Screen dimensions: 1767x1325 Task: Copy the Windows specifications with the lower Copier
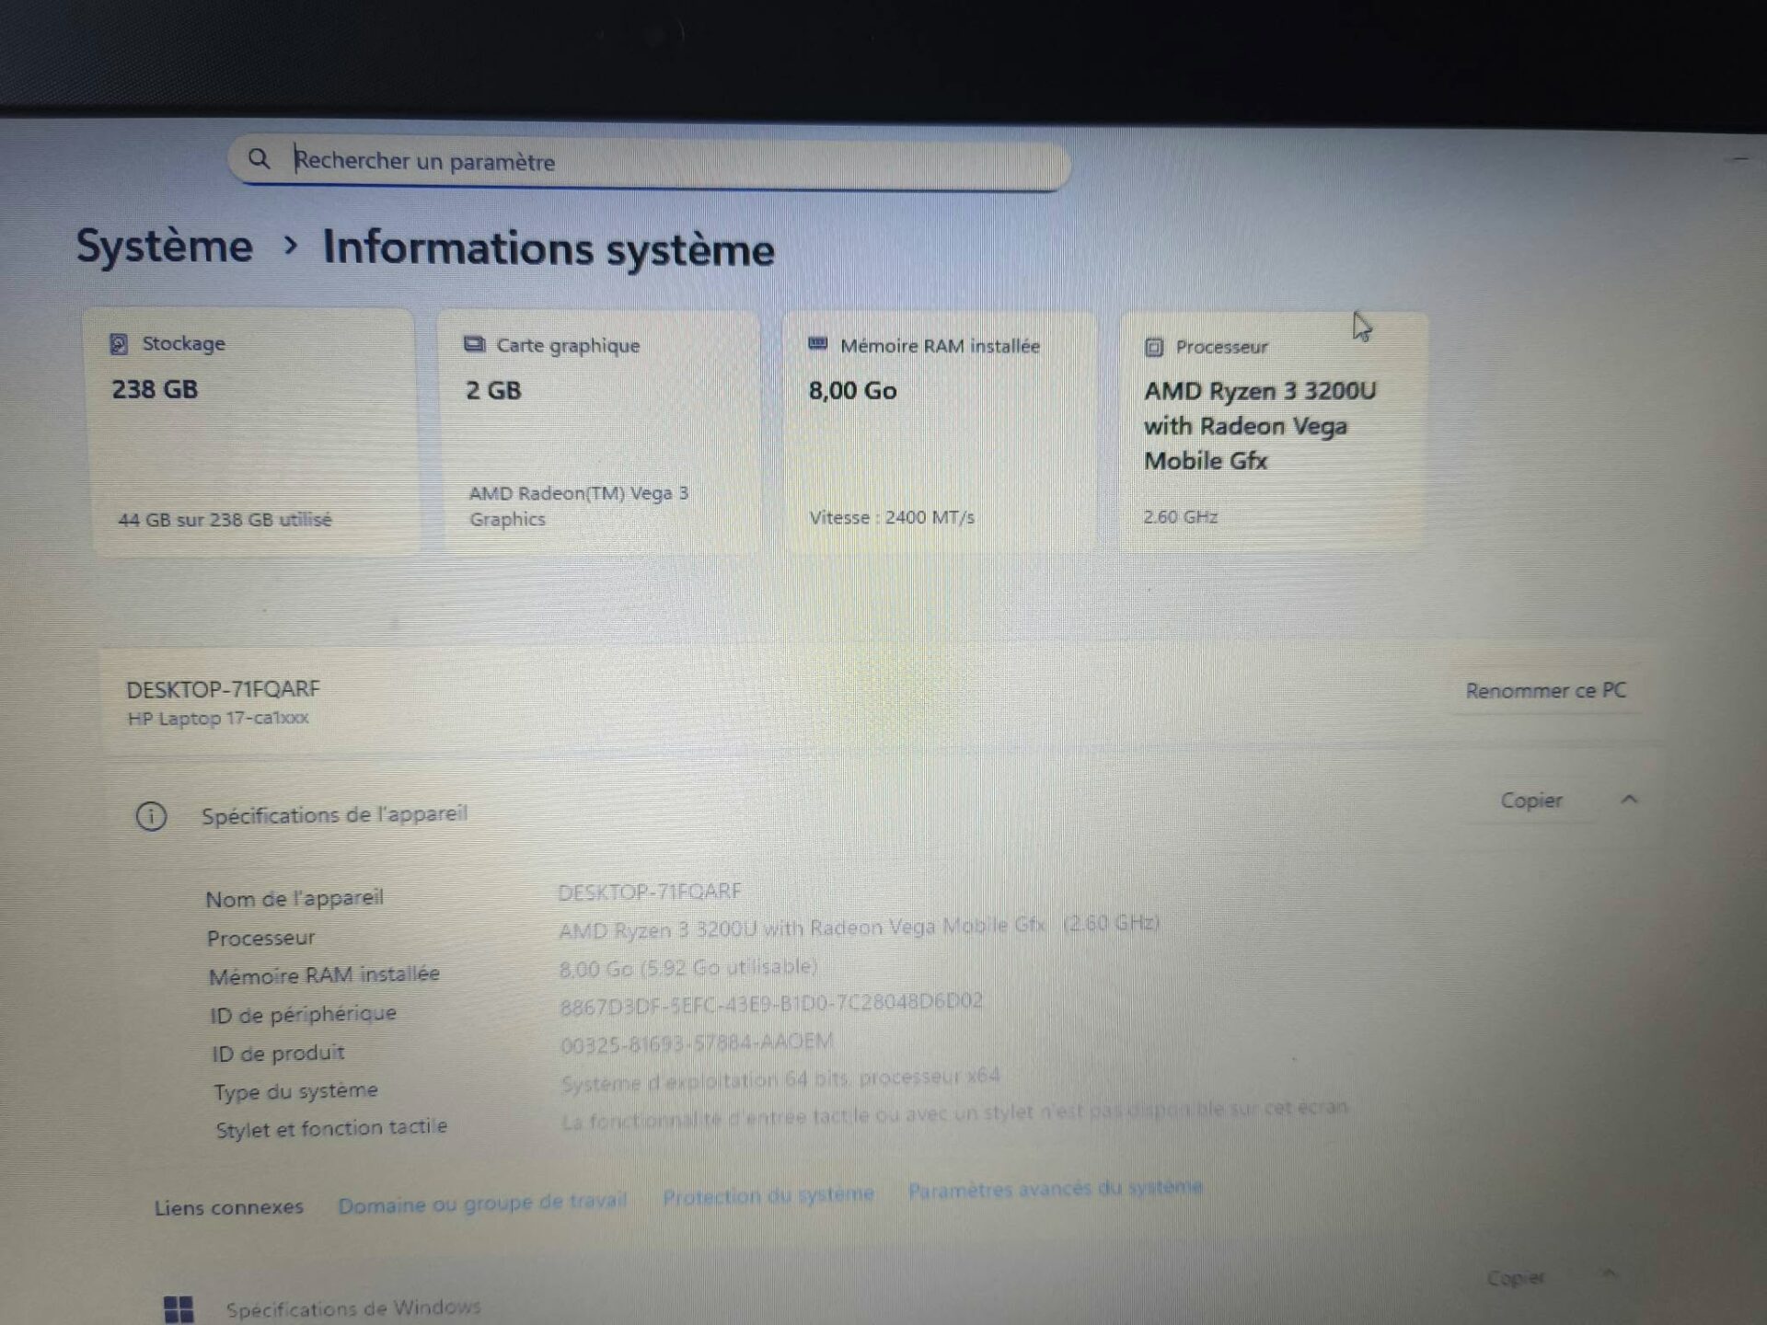pyautogui.click(x=1516, y=1278)
